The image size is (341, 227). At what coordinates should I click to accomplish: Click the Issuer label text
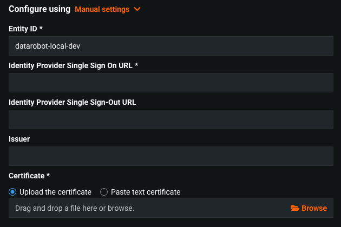19,139
